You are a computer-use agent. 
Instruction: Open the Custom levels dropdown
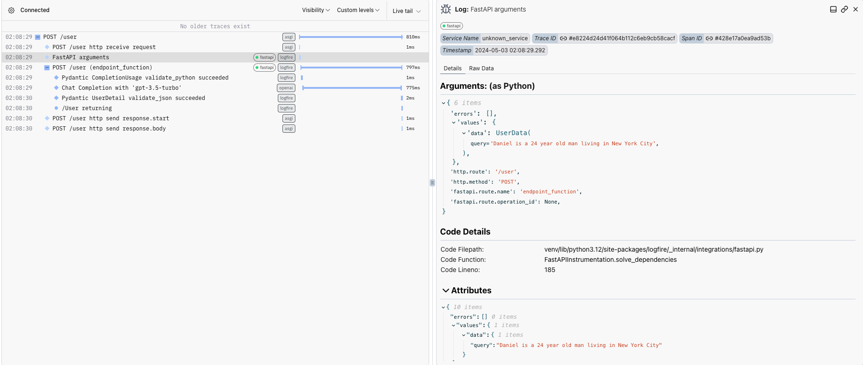point(358,10)
